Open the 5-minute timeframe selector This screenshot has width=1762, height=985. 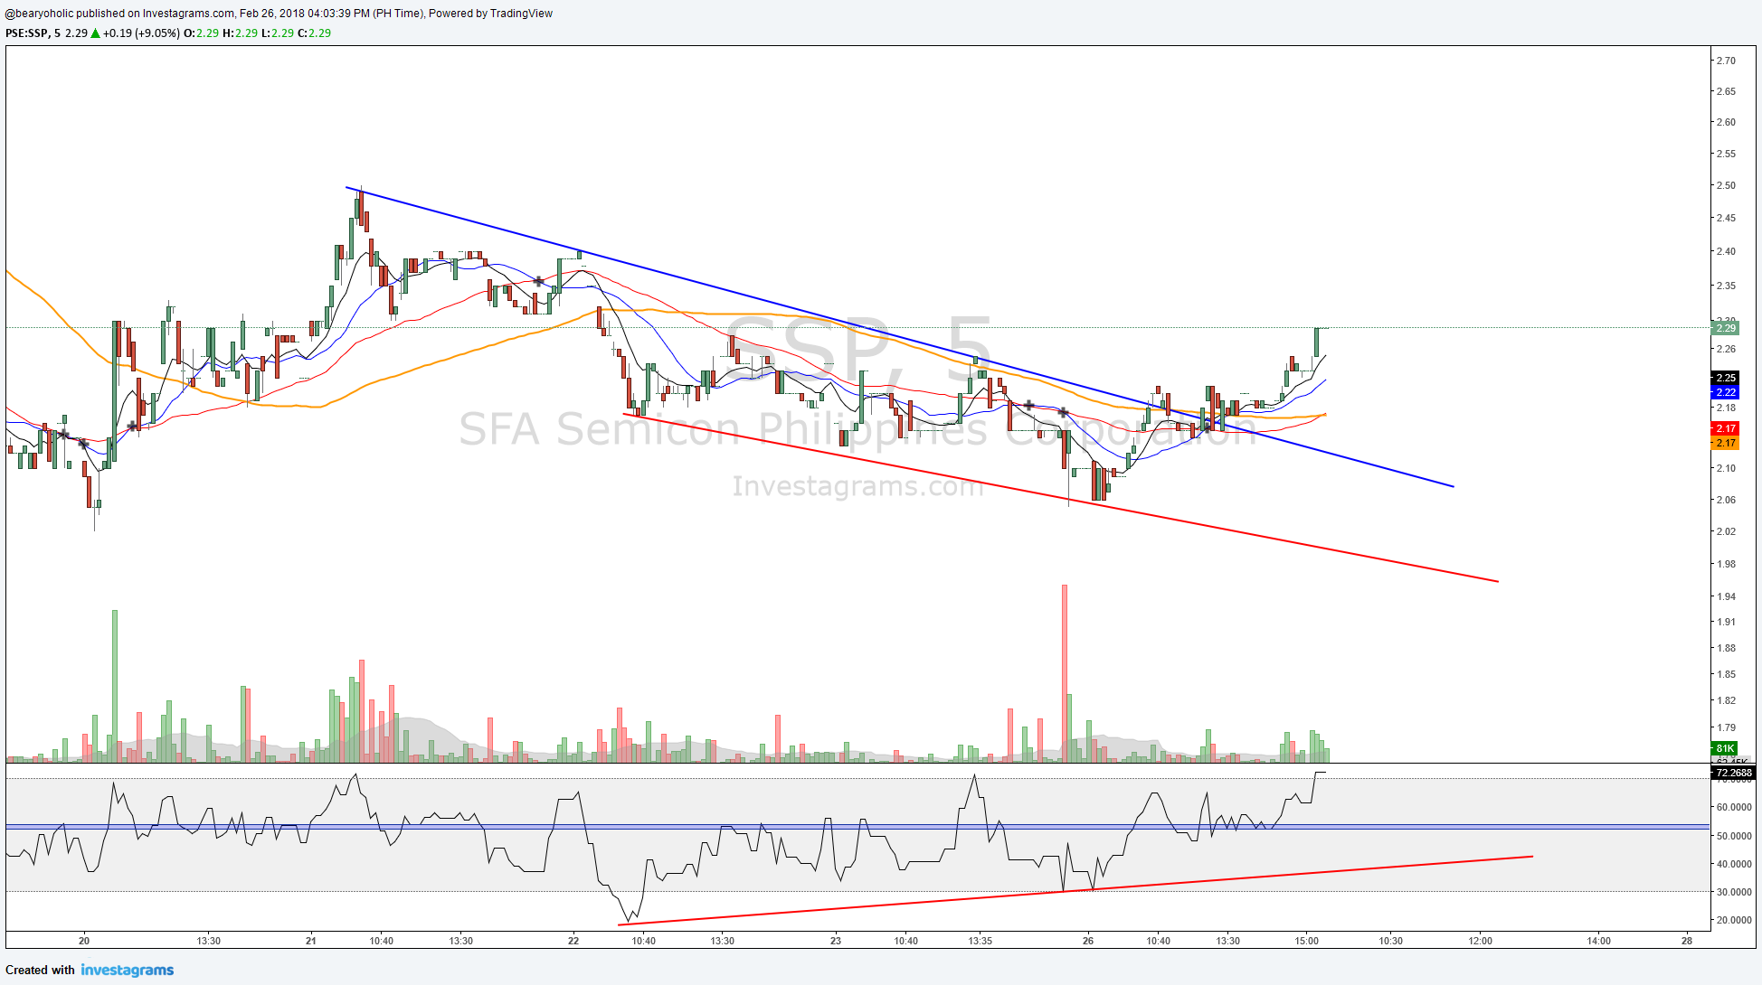[x=56, y=36]
